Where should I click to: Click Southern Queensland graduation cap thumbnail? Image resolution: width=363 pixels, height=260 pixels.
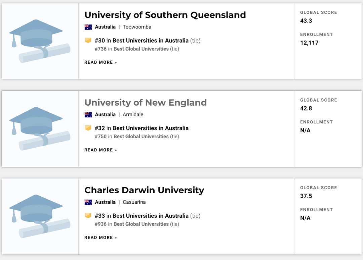pos(40,41)
